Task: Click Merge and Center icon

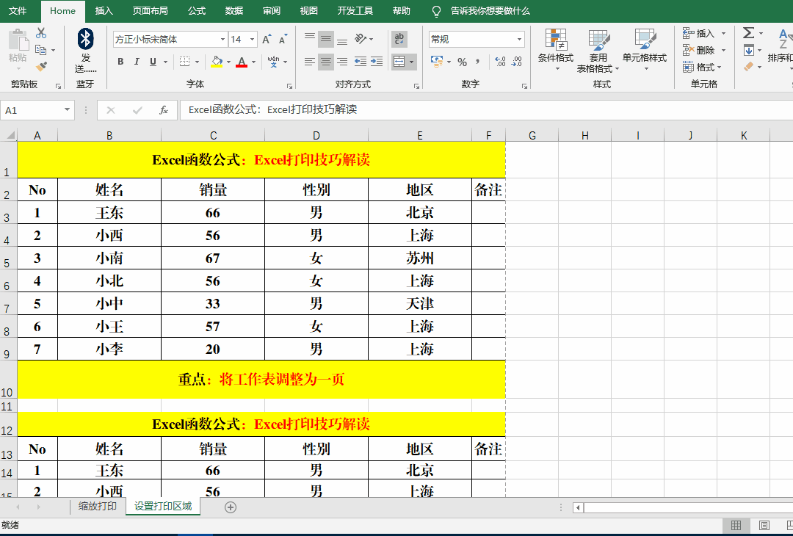Action: pyautogui.click(x=399, y=62)
